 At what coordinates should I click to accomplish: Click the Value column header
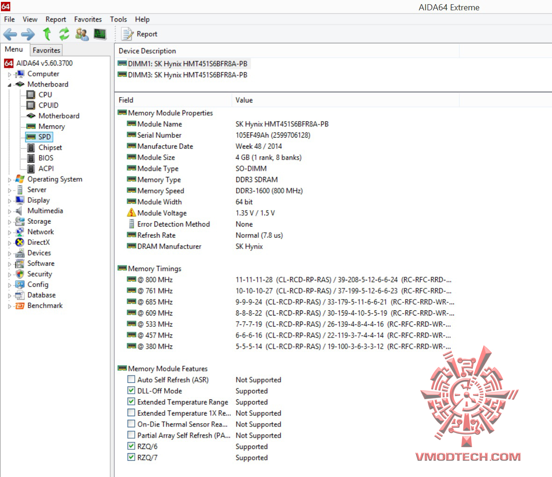tap(345, 100)
